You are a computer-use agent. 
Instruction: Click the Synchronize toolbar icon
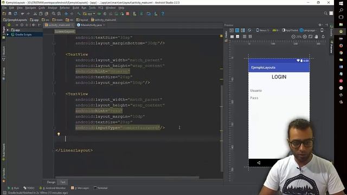(x=16, y=14)
